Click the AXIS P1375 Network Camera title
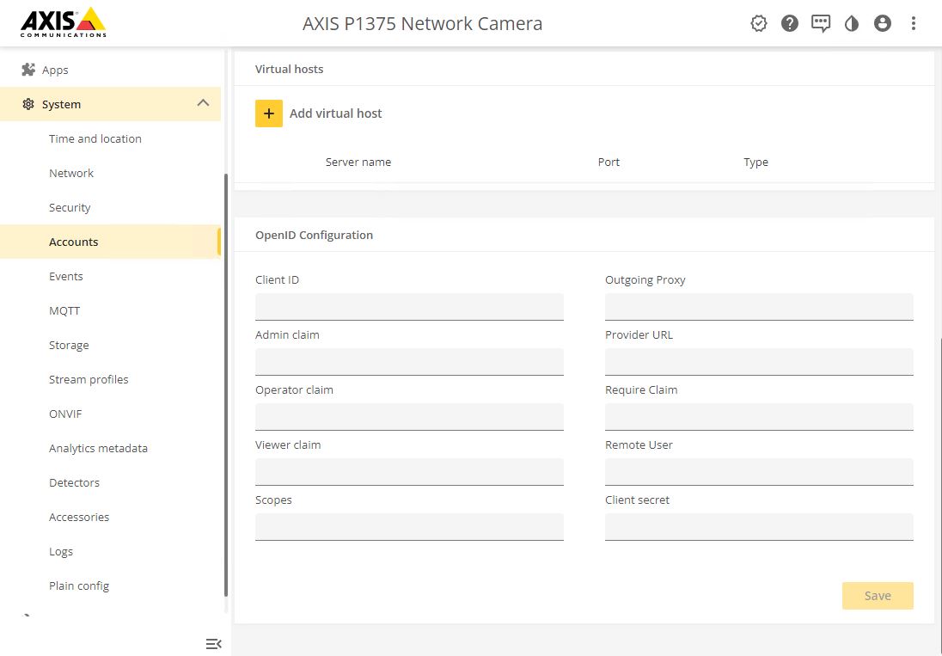 tap(422, 23)
